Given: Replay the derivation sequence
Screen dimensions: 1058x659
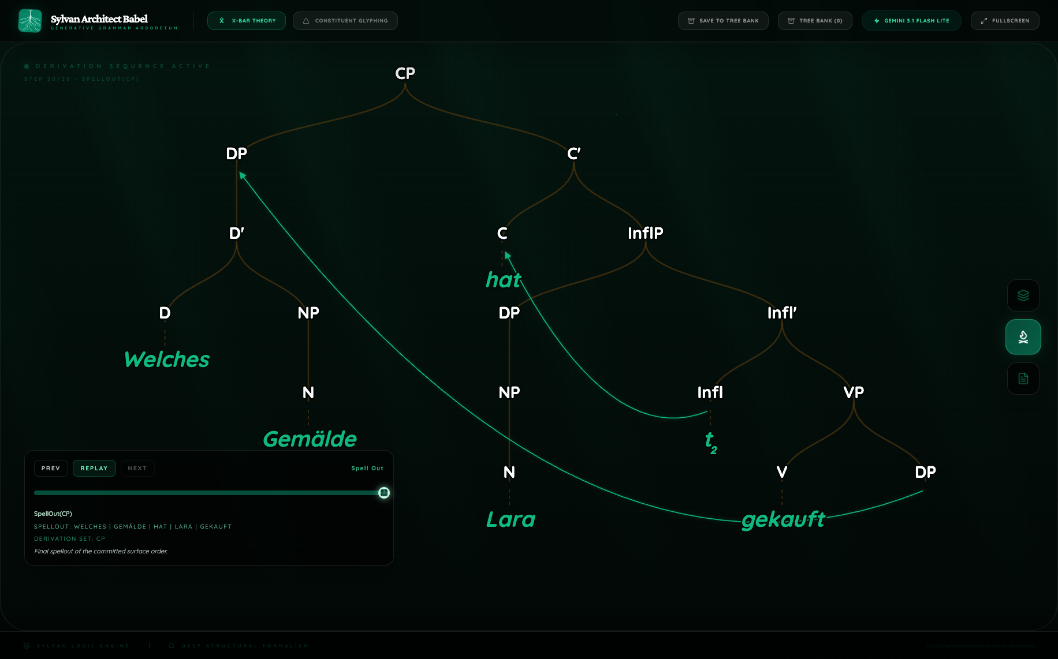Looking at the screenshot, I should [94, 468].
